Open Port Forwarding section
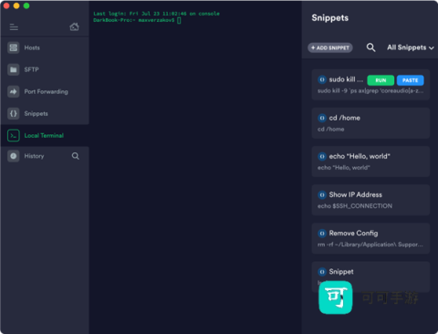This screenshot has width=438, height=334. 45,91
